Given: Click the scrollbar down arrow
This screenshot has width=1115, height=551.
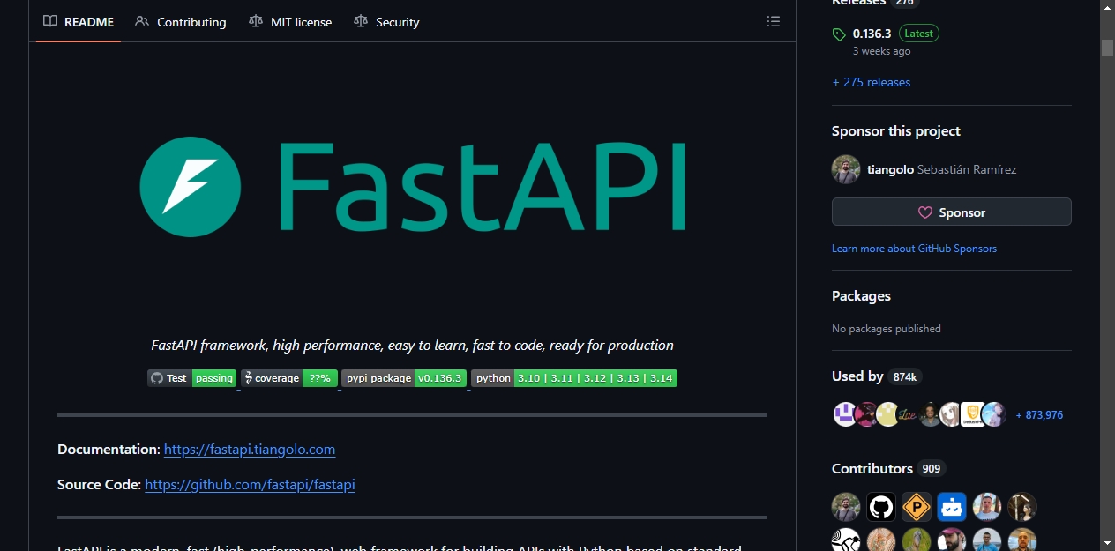Looking at the screenshot, I should click(1108, 543).
